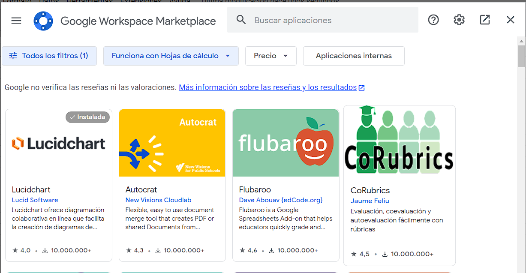Click the Google Workspace Marketplace logo
The width and height of the screenshot is (526, 273).
(43, 21)
